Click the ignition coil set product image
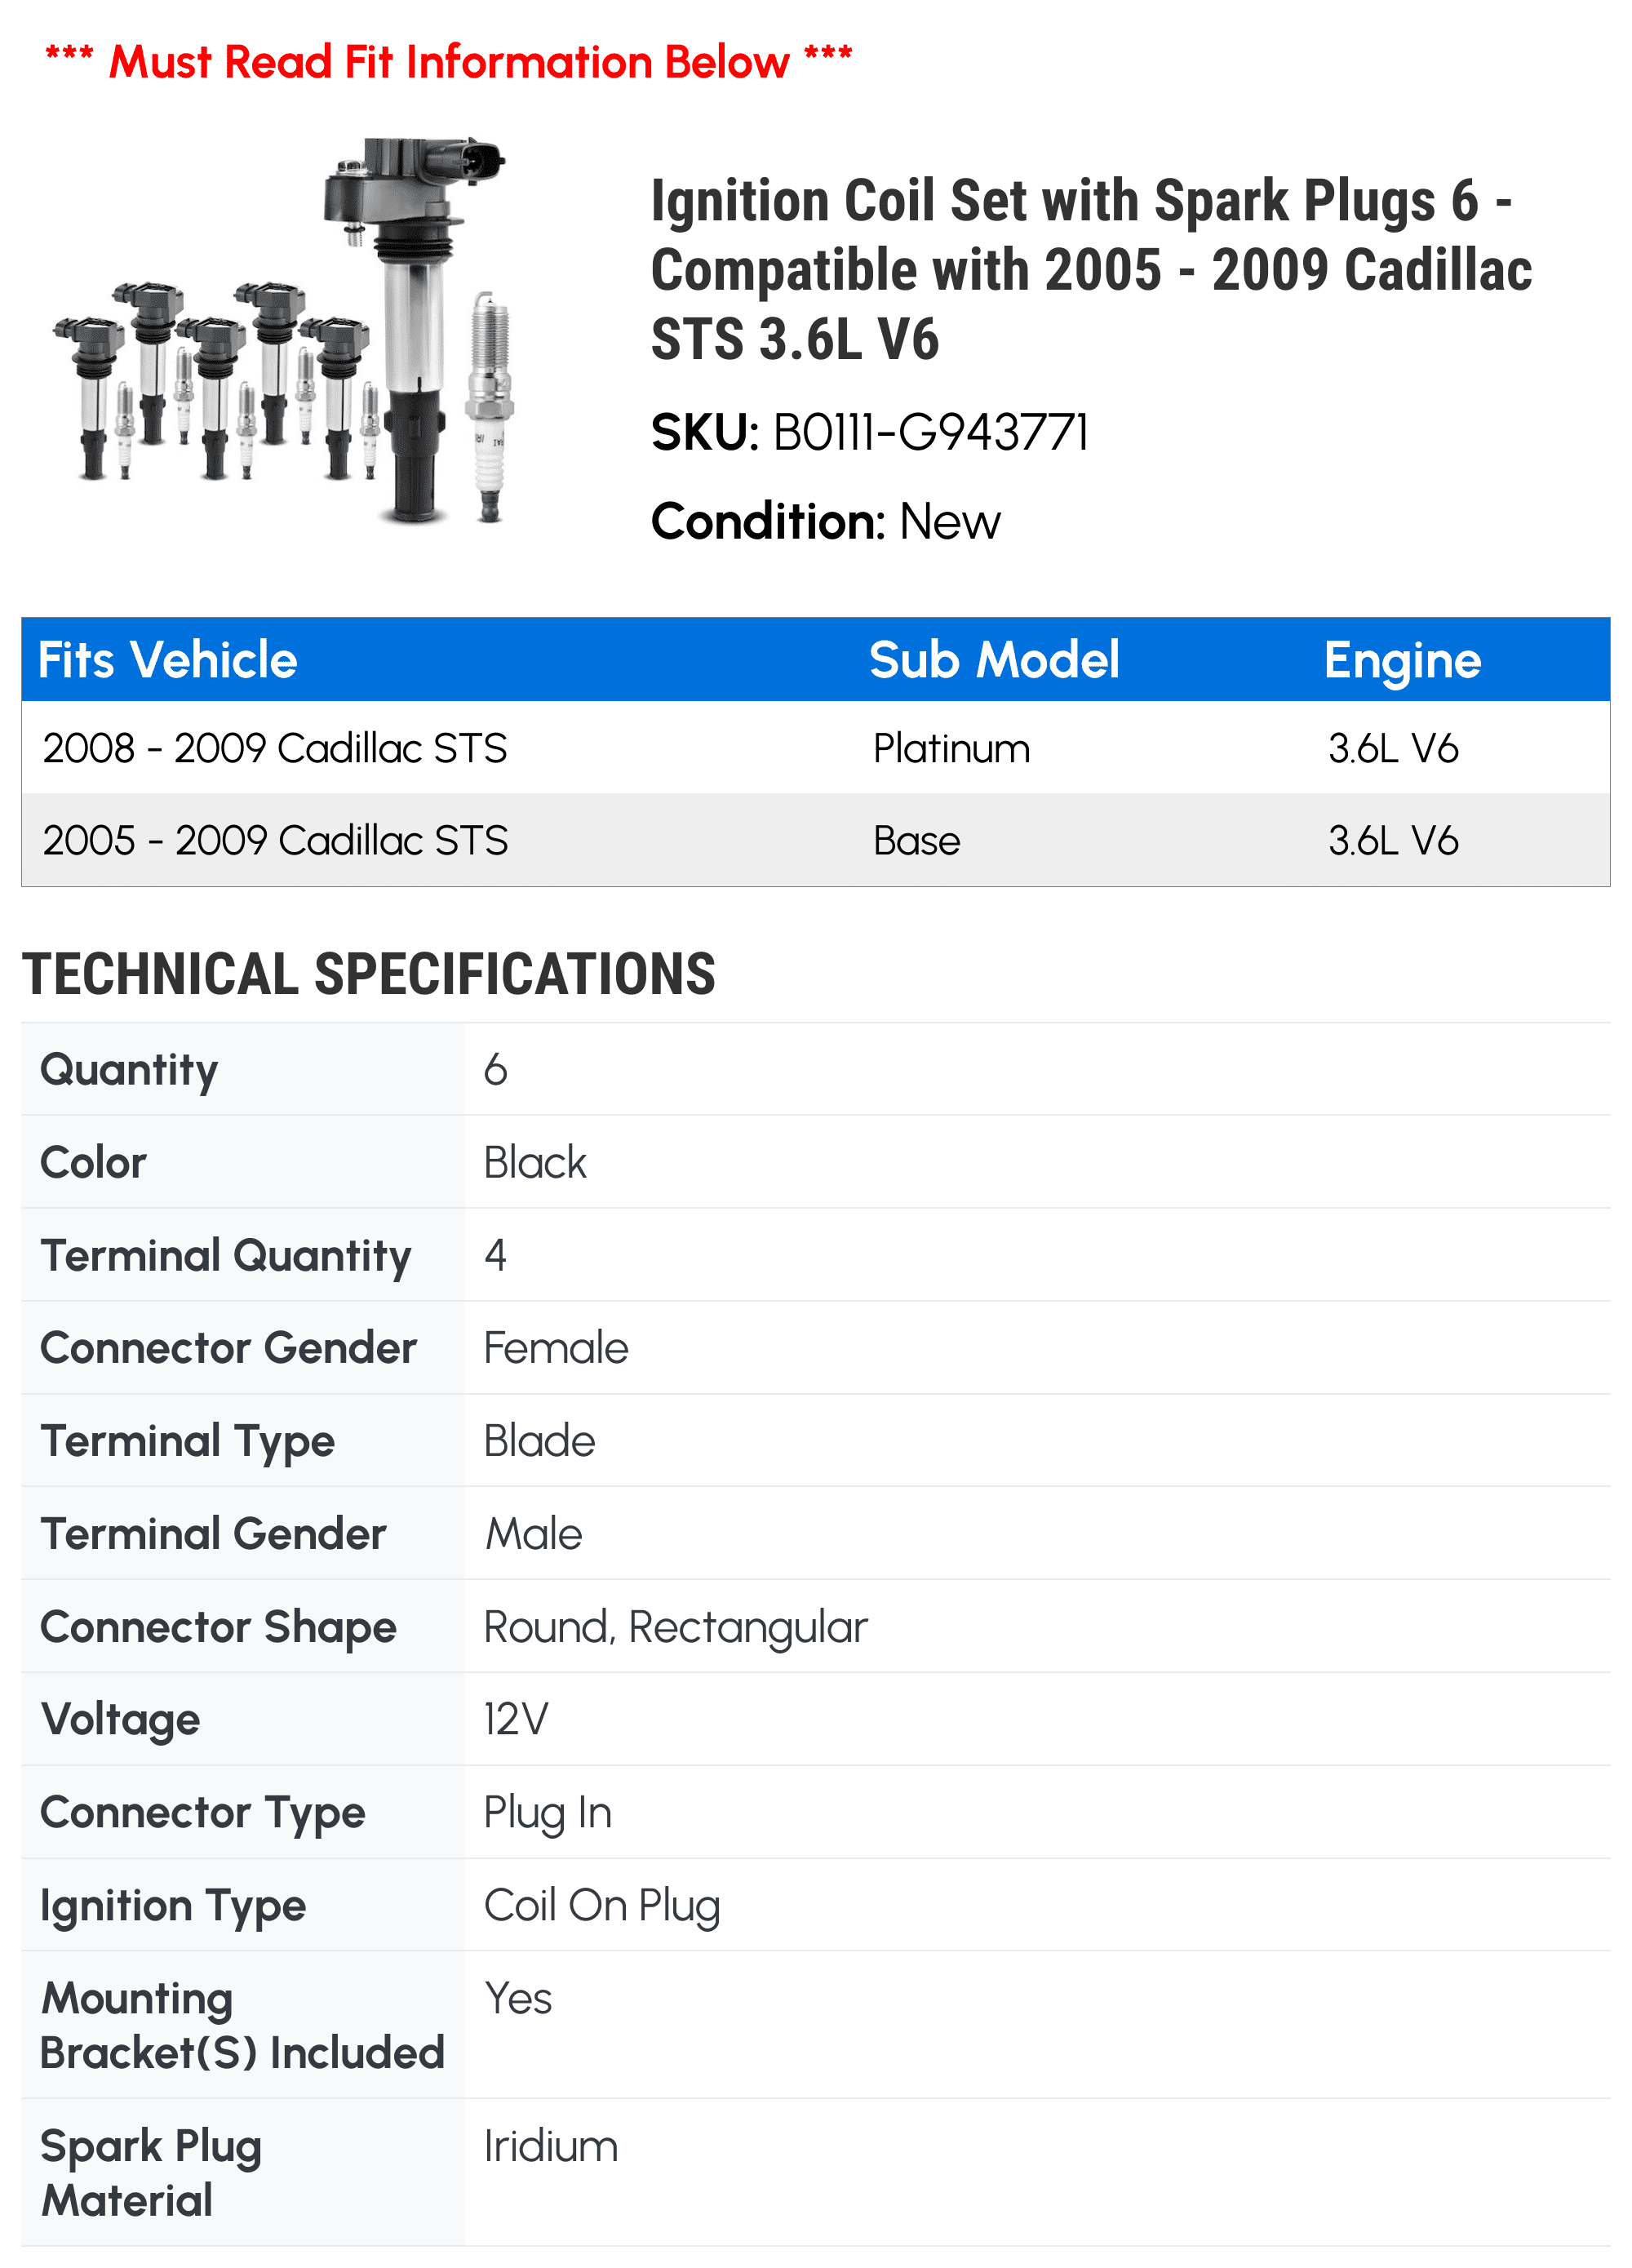This screenshot has height=2268, width=1632. (x=285, y=332)
